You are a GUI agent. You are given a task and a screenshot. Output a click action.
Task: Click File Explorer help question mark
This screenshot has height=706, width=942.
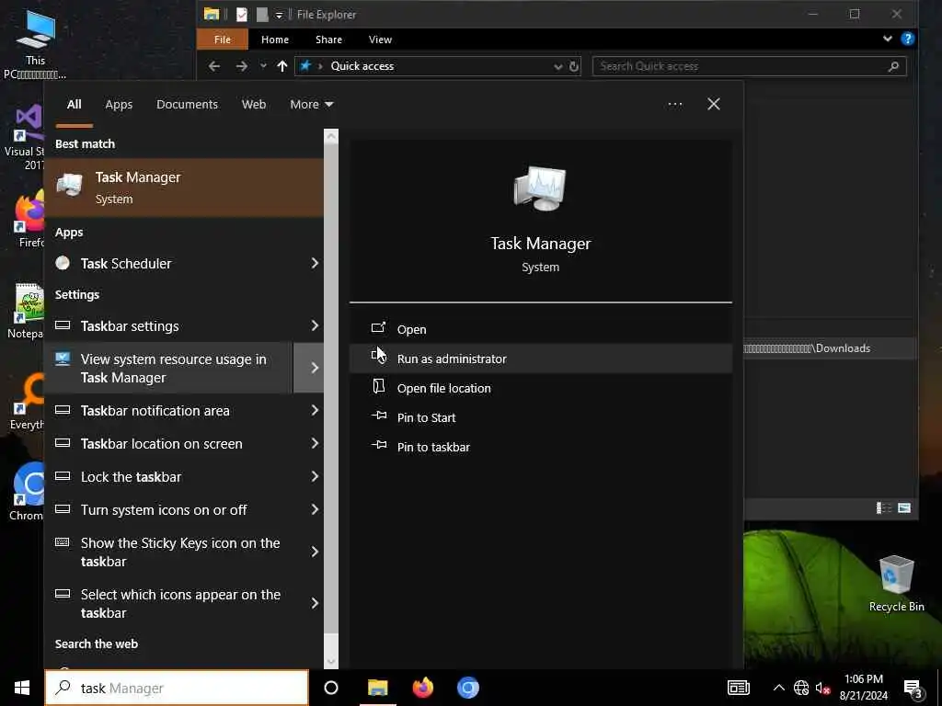click(907, 39)
